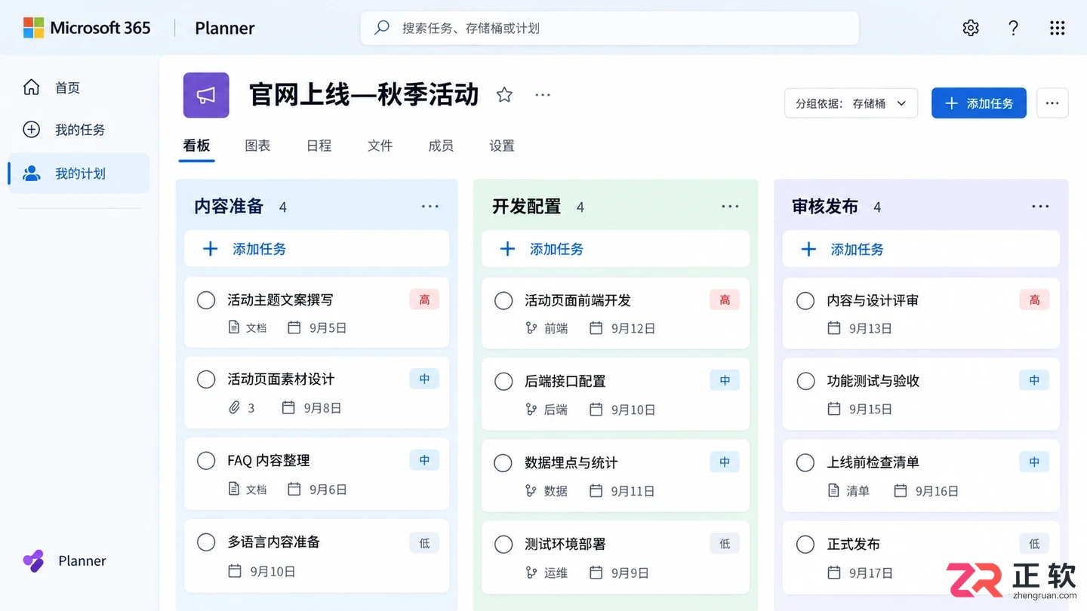
Task: Click the 中 priority tag on 后端接口配置
Action: (725, 381)
